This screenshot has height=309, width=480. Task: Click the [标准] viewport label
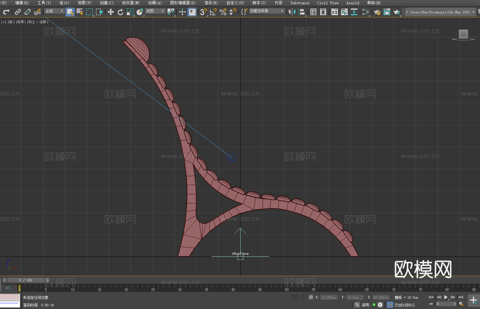tap(21, 22)
